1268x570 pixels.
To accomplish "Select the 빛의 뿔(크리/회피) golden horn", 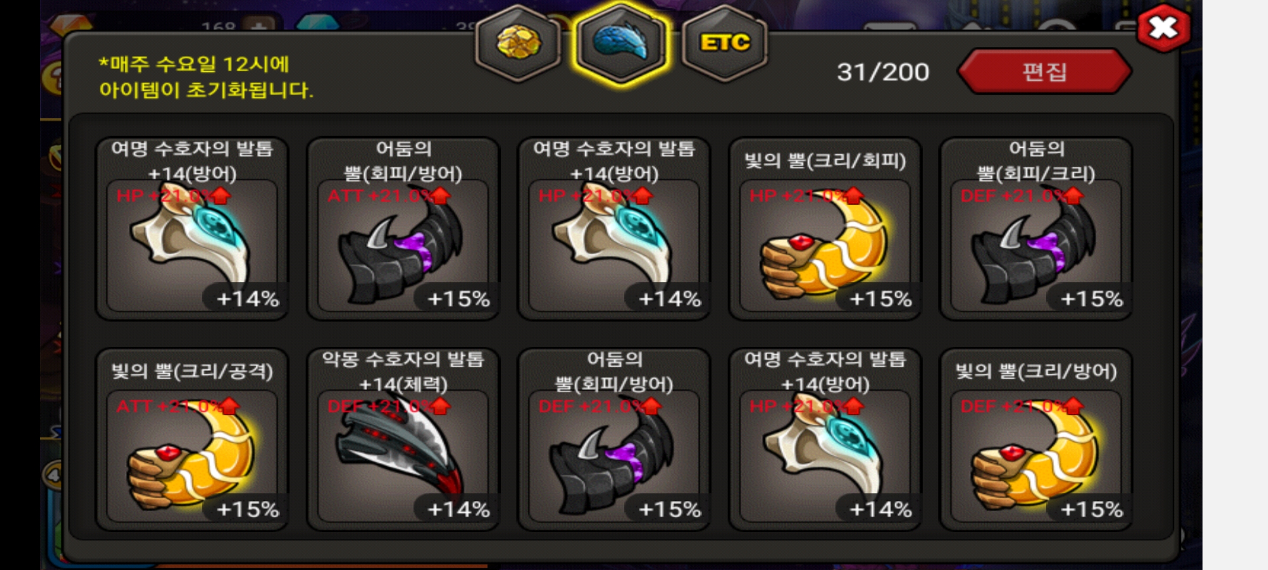I will [x=825, y=229].
